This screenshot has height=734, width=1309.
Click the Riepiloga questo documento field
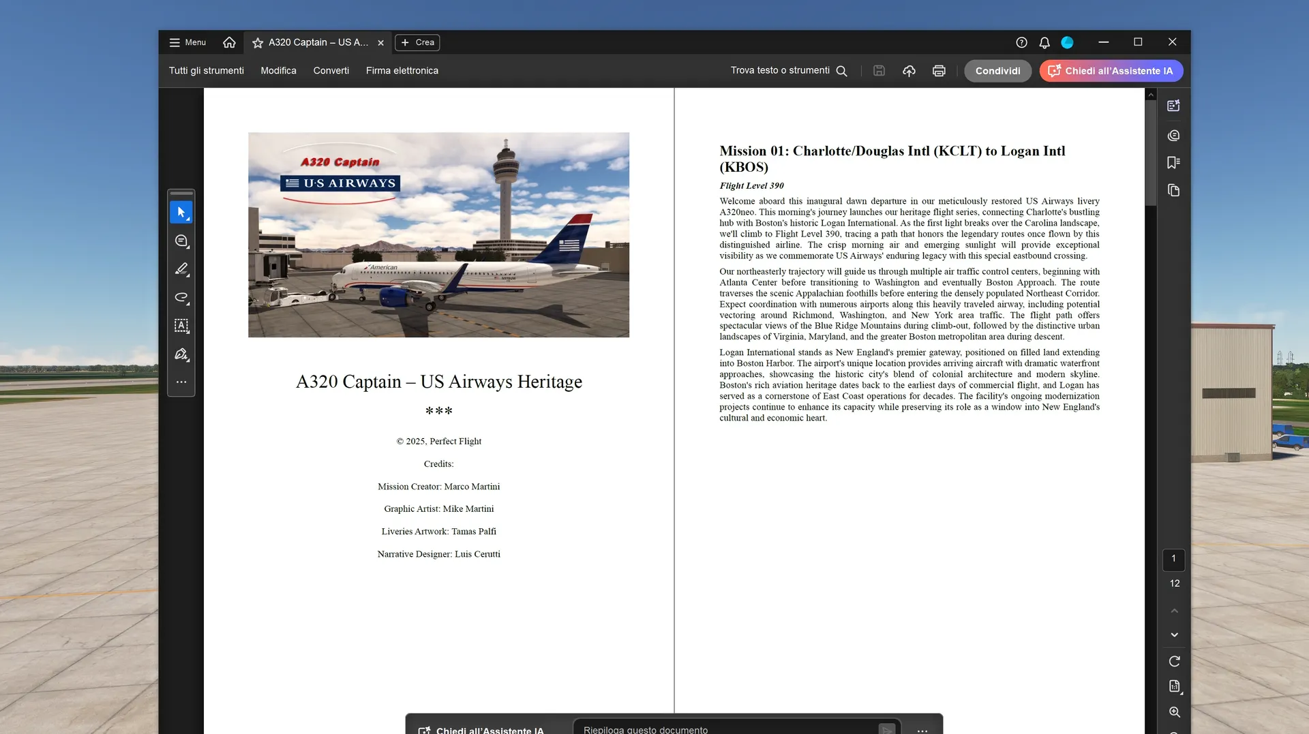(726, 729)
